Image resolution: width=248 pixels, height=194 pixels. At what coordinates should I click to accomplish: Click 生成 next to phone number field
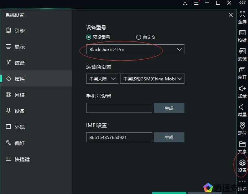[x=169, y=108]
